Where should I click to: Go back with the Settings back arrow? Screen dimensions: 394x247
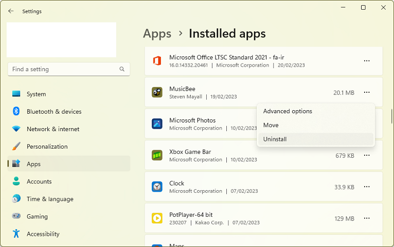click(11, 11)
